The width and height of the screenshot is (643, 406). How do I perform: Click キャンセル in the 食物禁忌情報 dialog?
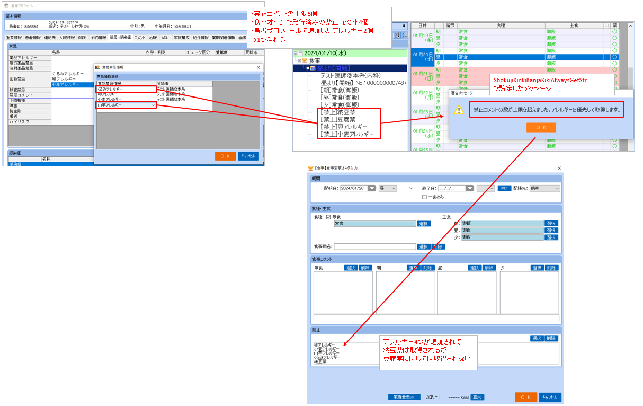(248, 156)
